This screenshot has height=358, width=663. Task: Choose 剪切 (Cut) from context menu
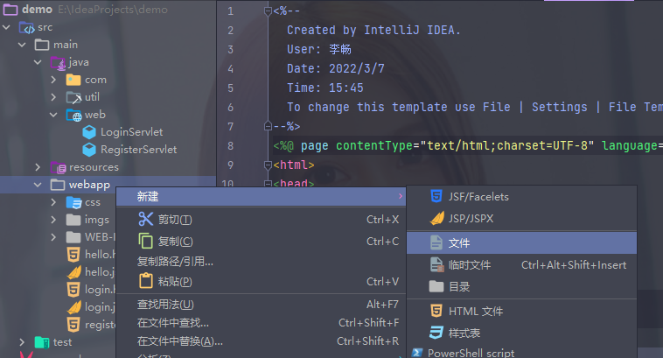pos(261,219)
